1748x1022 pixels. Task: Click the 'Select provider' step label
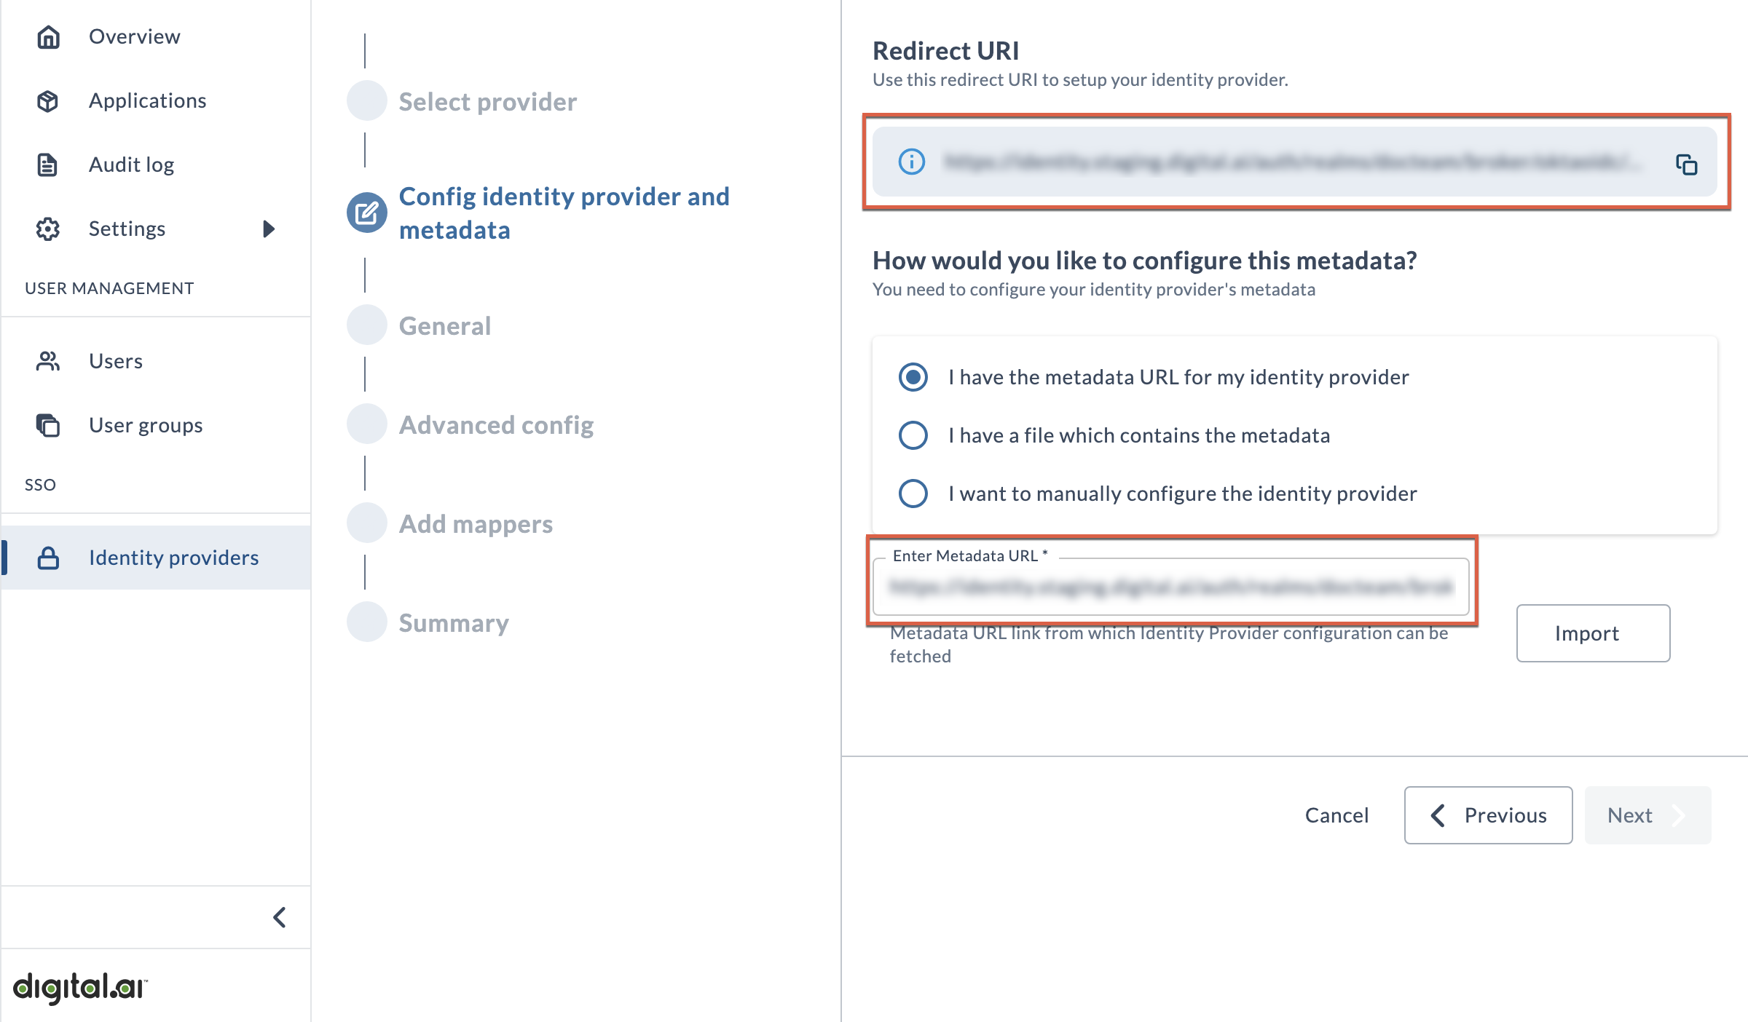(x=488, y=102)
